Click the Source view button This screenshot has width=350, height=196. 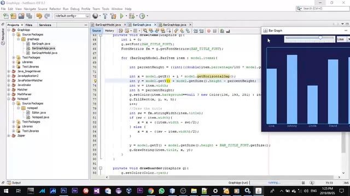point(96,30)
